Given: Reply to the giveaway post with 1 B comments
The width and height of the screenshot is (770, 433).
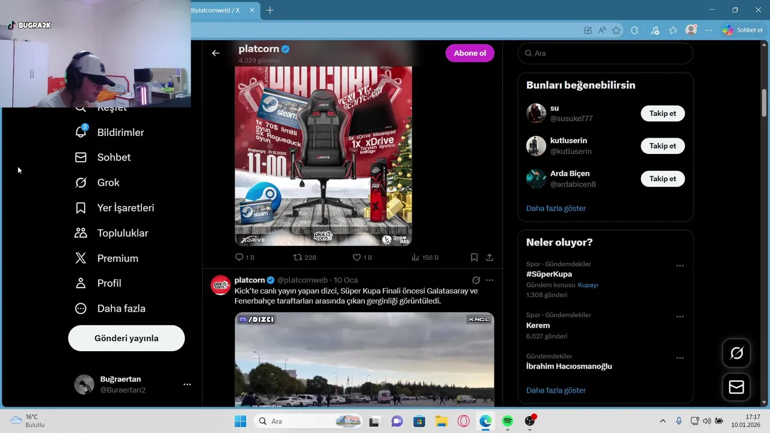Looking at the screenshot, I should click(244, 257).
